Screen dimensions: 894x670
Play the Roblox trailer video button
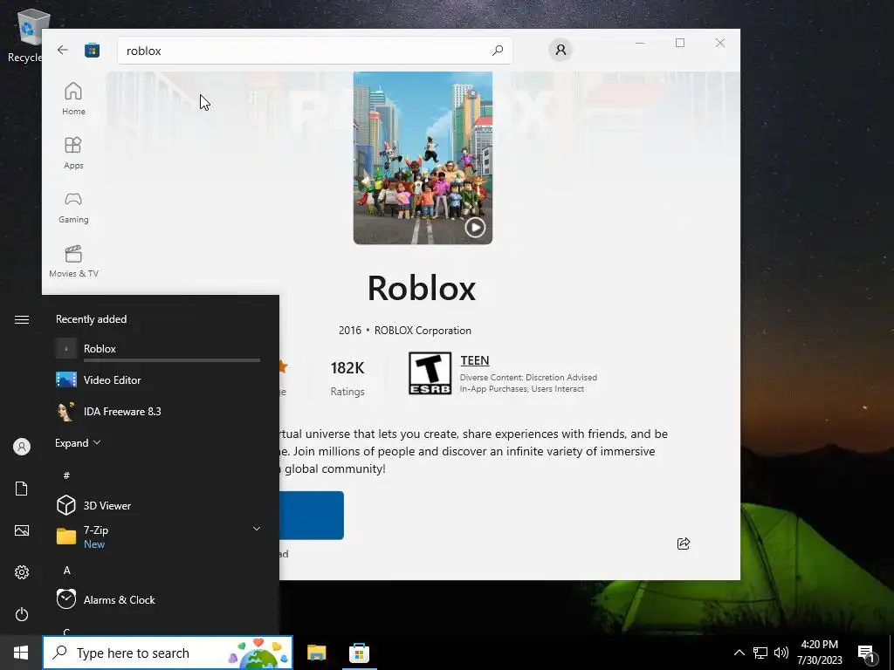[475, 228]
